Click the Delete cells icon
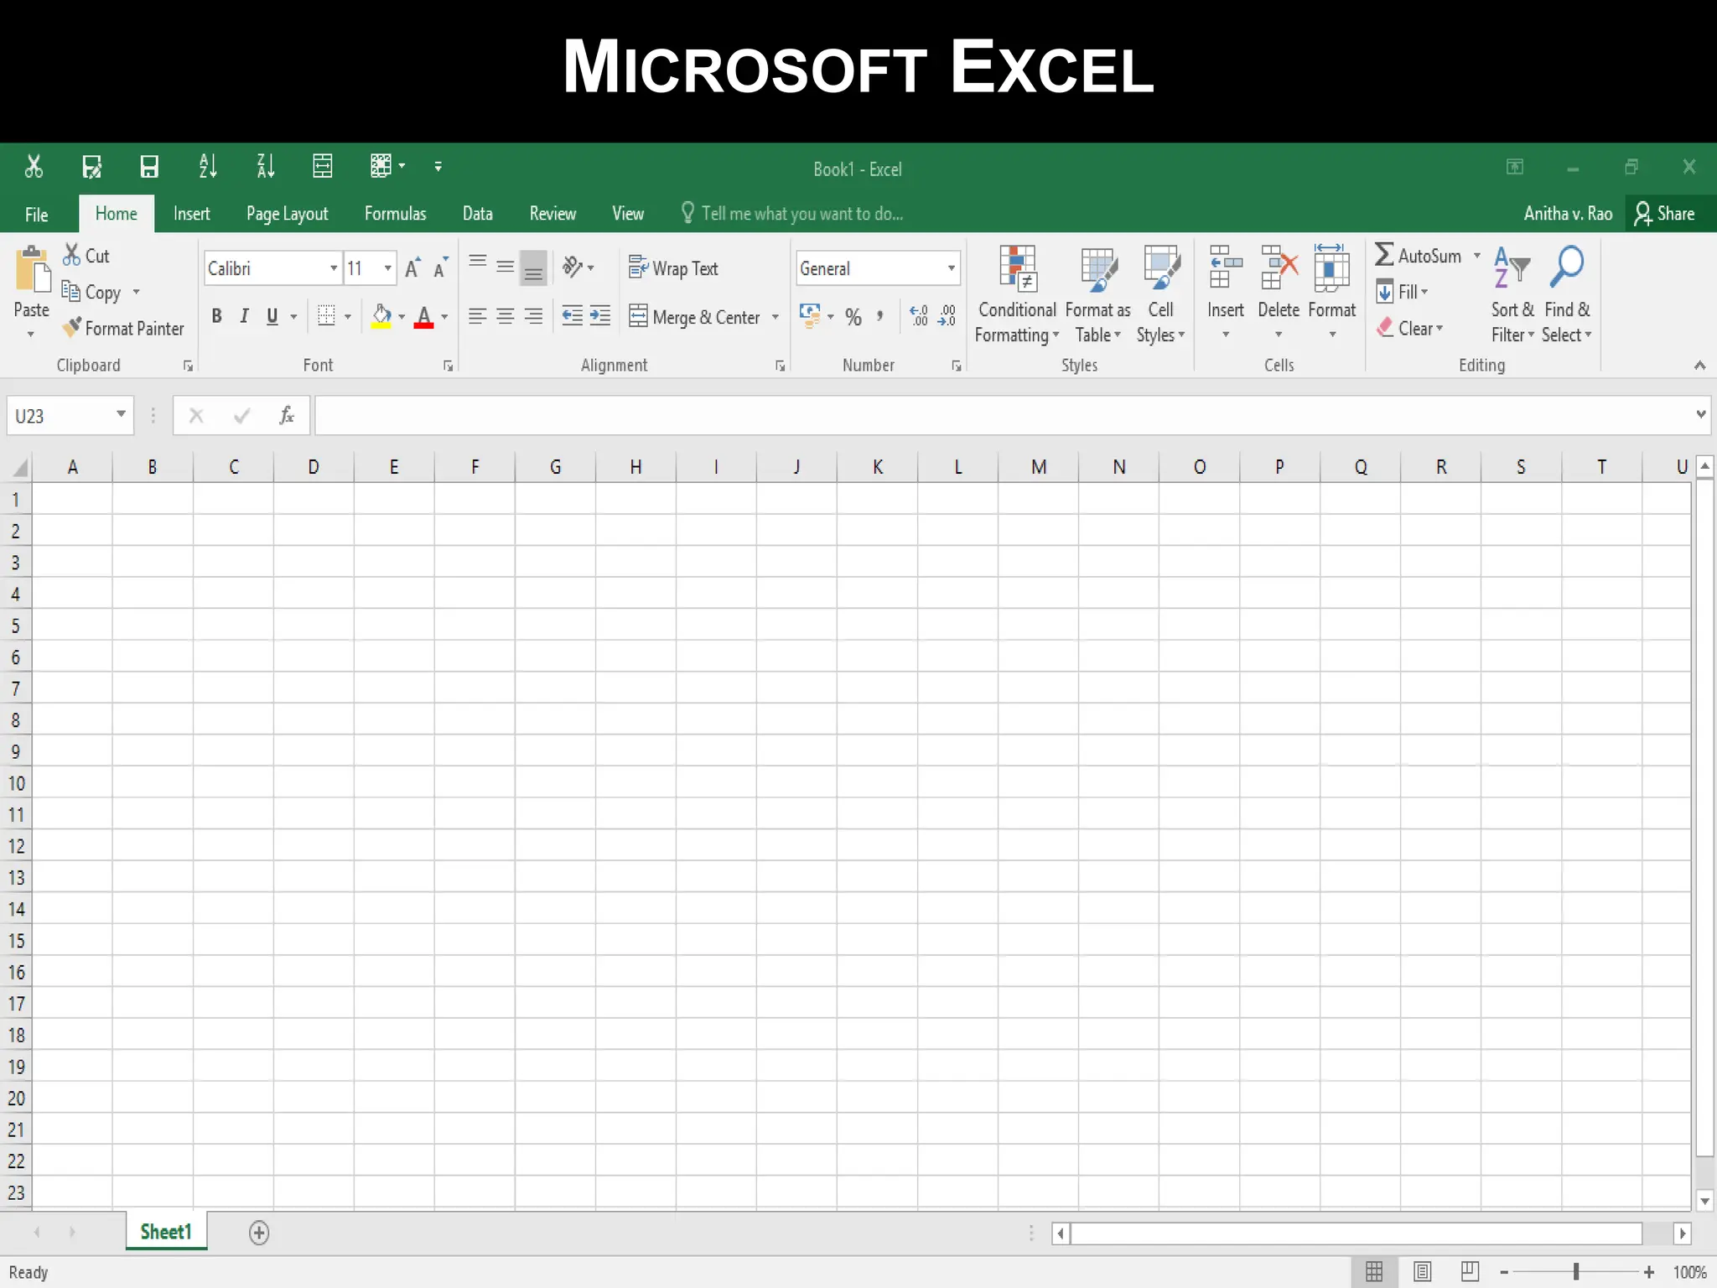 (1279, 268)
